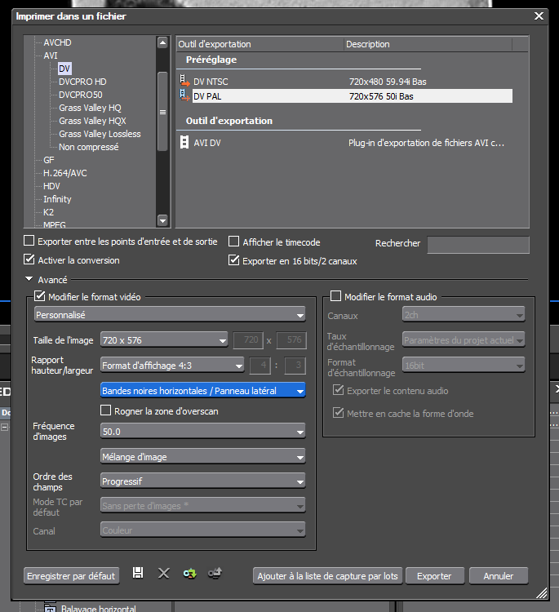This screenshot has height=612, width=559.
Task: Enable Modifier le format audio checkbox
Action: (x=335, y=296)
